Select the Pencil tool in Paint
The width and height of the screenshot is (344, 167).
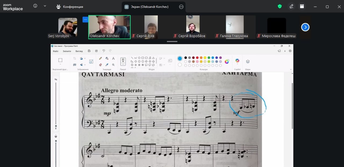(x=101, y=58)
